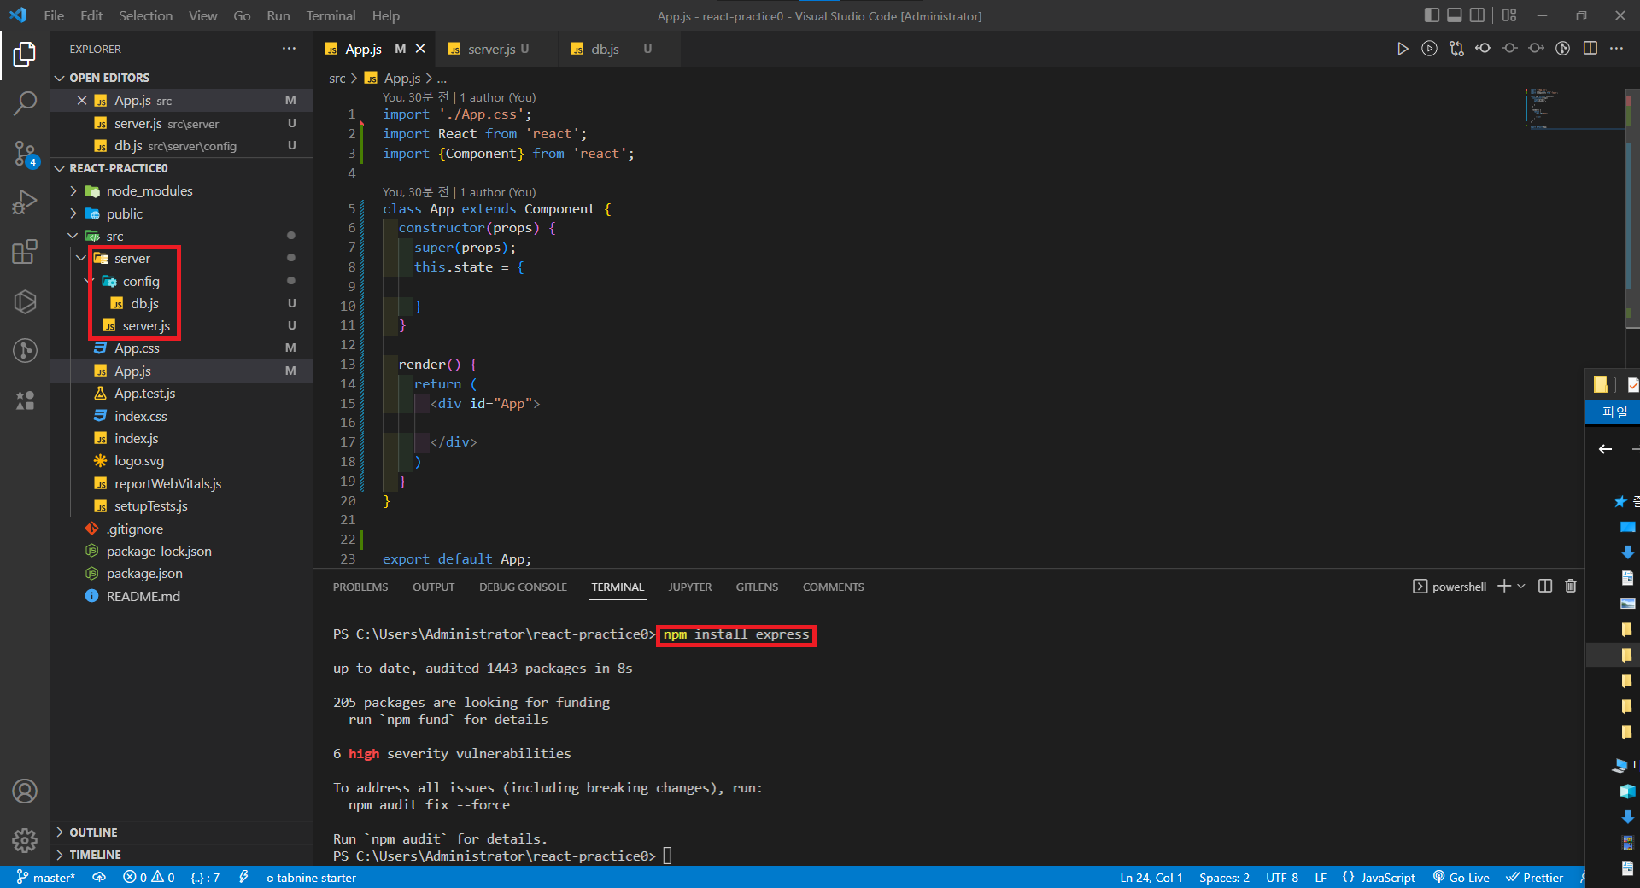This screenshot has width=1640, height=888.
Task: Collapse the src folder
Action: click(73, 236)
